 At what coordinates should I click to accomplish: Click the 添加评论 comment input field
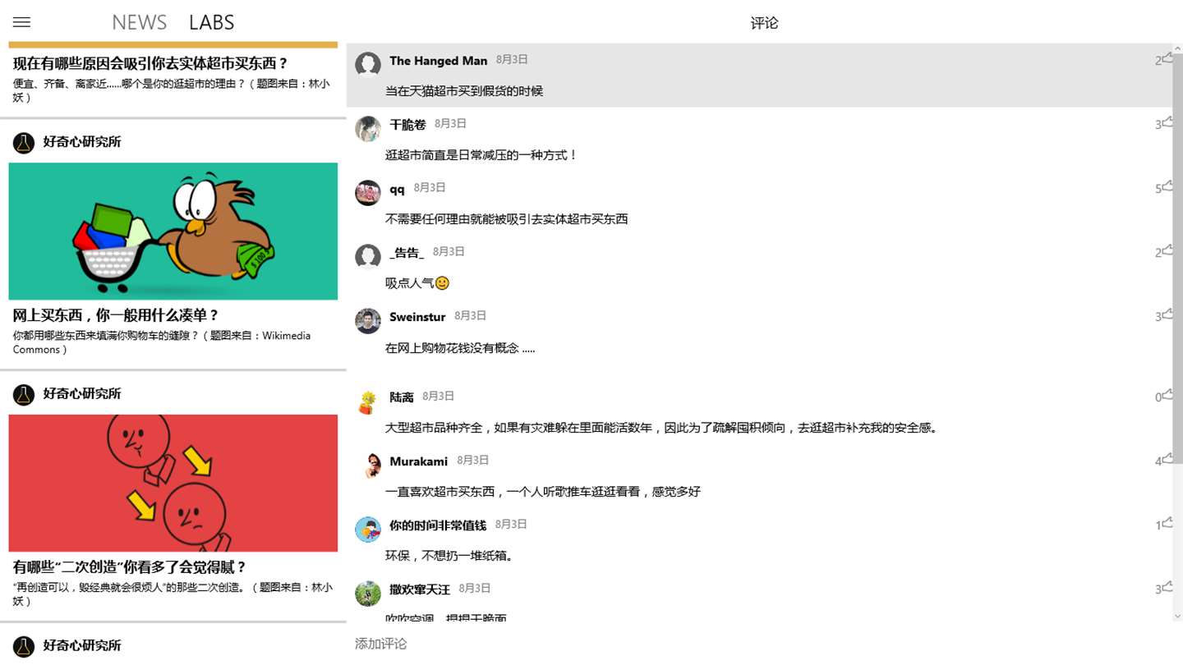(x=764, y=644)
